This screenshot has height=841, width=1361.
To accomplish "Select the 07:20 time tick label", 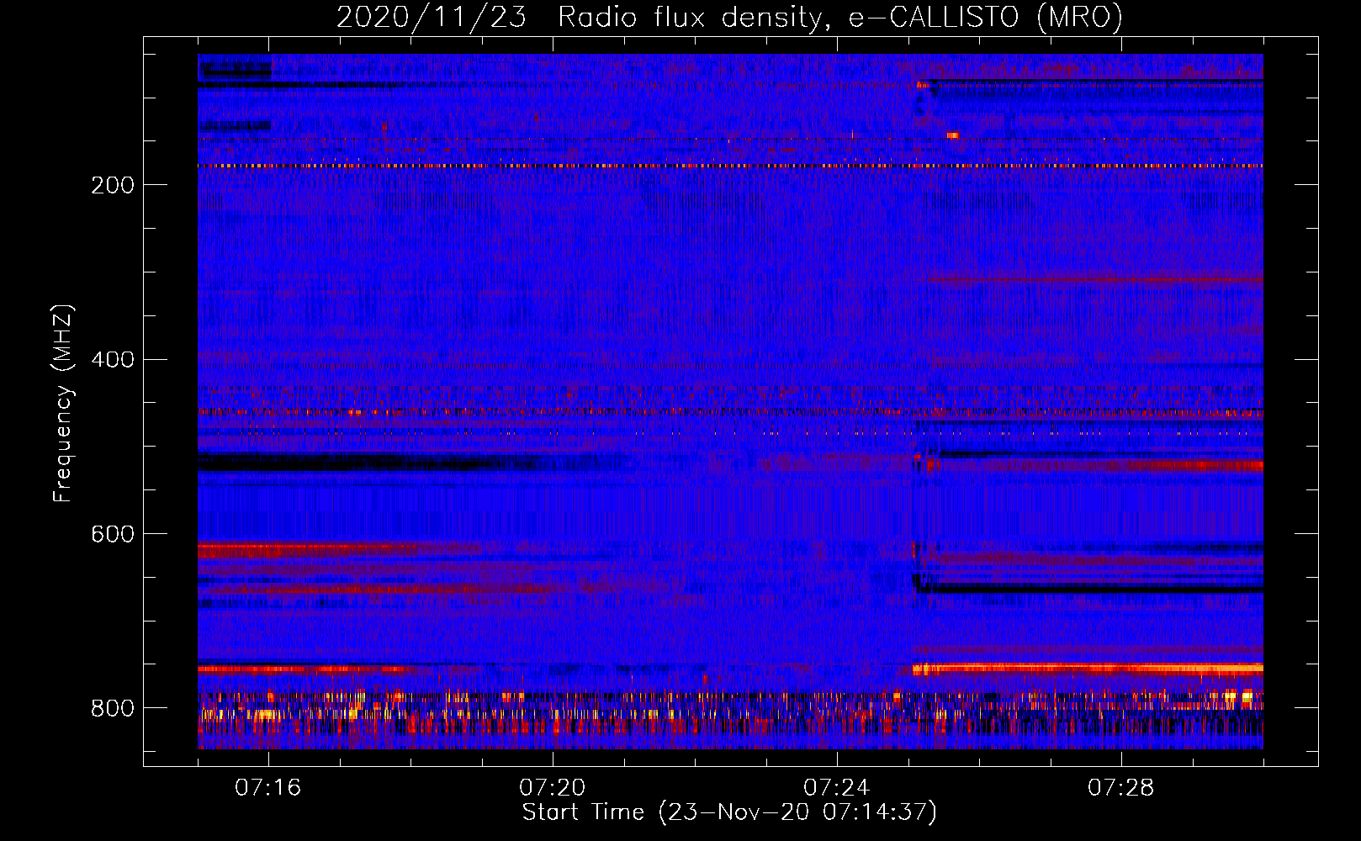I will click(553, 788).
